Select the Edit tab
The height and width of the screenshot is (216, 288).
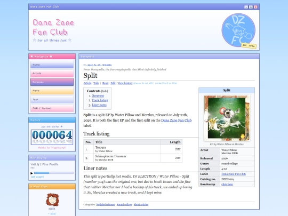113,83
